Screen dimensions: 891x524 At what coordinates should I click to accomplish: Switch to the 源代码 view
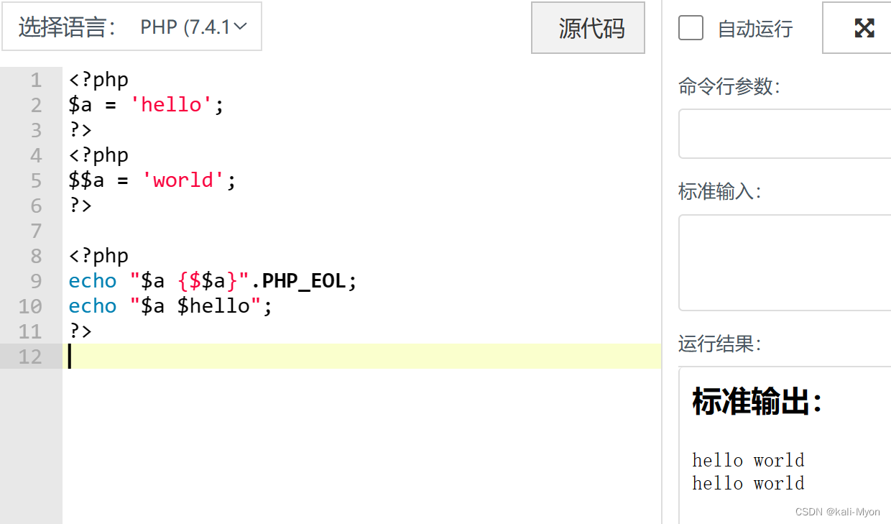click(x=588, y=27)
